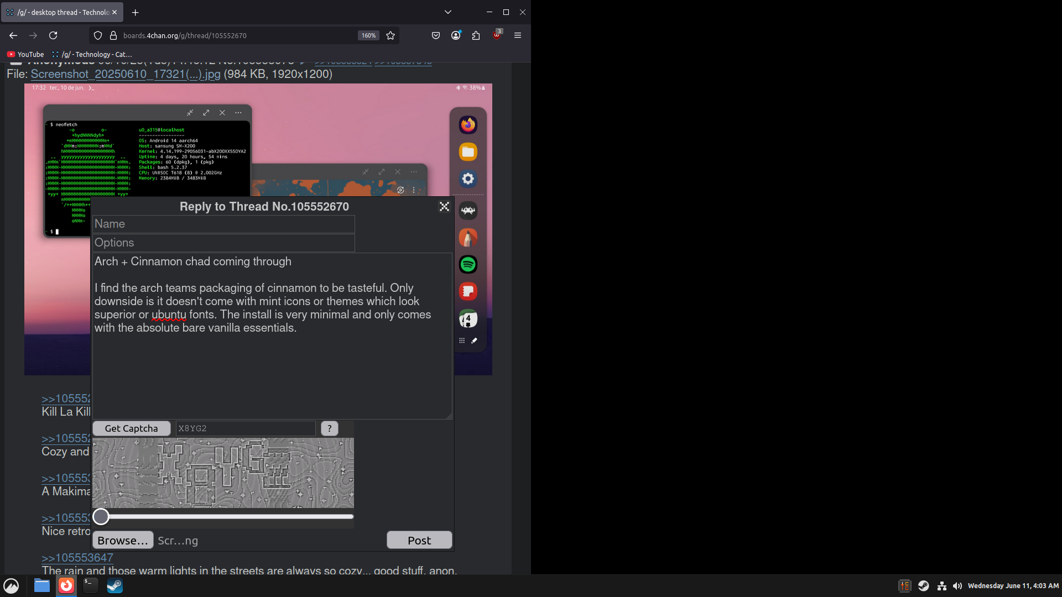This screenshot has height=597, width=1062.
Task: Click the Get Captcha button
Action: pyautogui.click(x=131, y=428)
